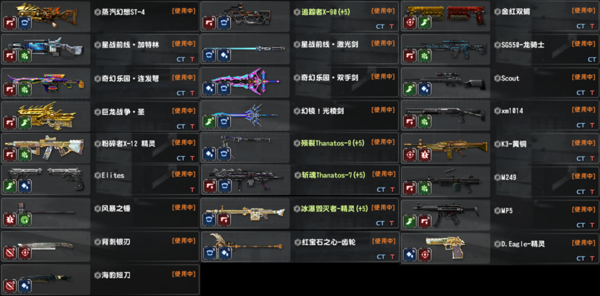Click the 使用中 tag for M249
The height and width of the screenshot is (296, 600).
[x=583, y=176]
